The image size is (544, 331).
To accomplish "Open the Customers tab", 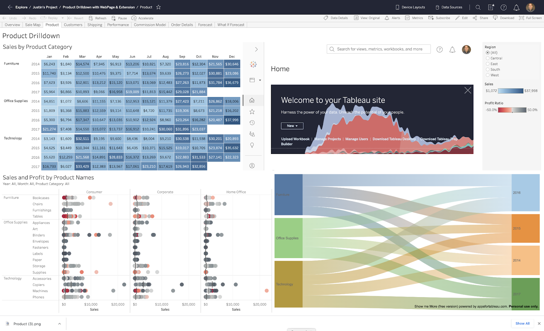I will (73, 24).
